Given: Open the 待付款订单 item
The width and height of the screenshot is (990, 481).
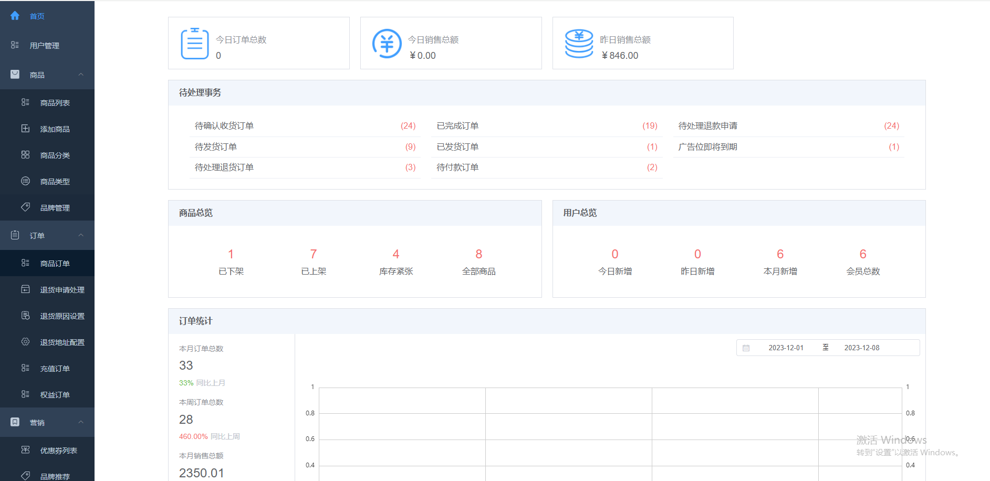Looking at the screenshot, I should click(x=547, y=168).
